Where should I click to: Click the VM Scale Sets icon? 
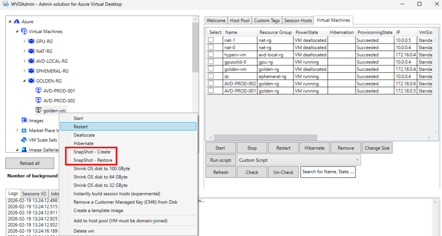coord(24,140)
